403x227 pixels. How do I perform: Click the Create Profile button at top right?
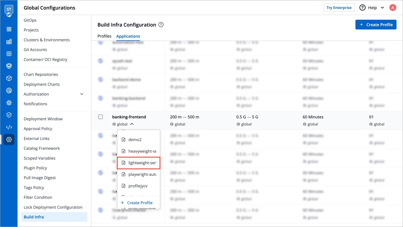pyautogui.click(x=376, y=25)
